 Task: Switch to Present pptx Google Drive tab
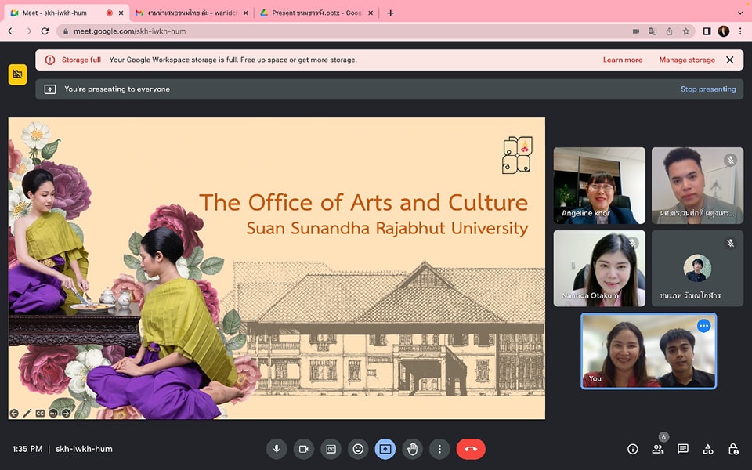point(315,13)
